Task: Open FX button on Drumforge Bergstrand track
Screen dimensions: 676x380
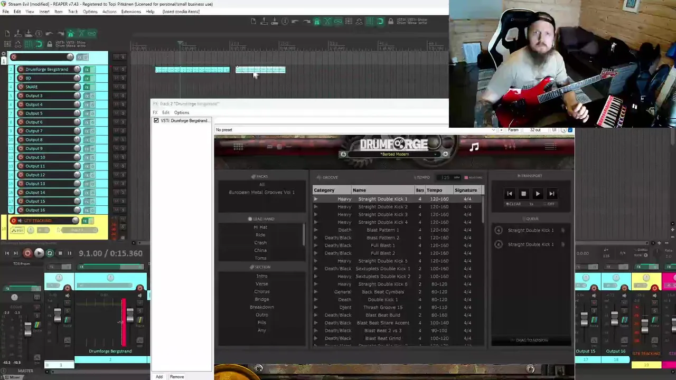Action: (87, 69)
